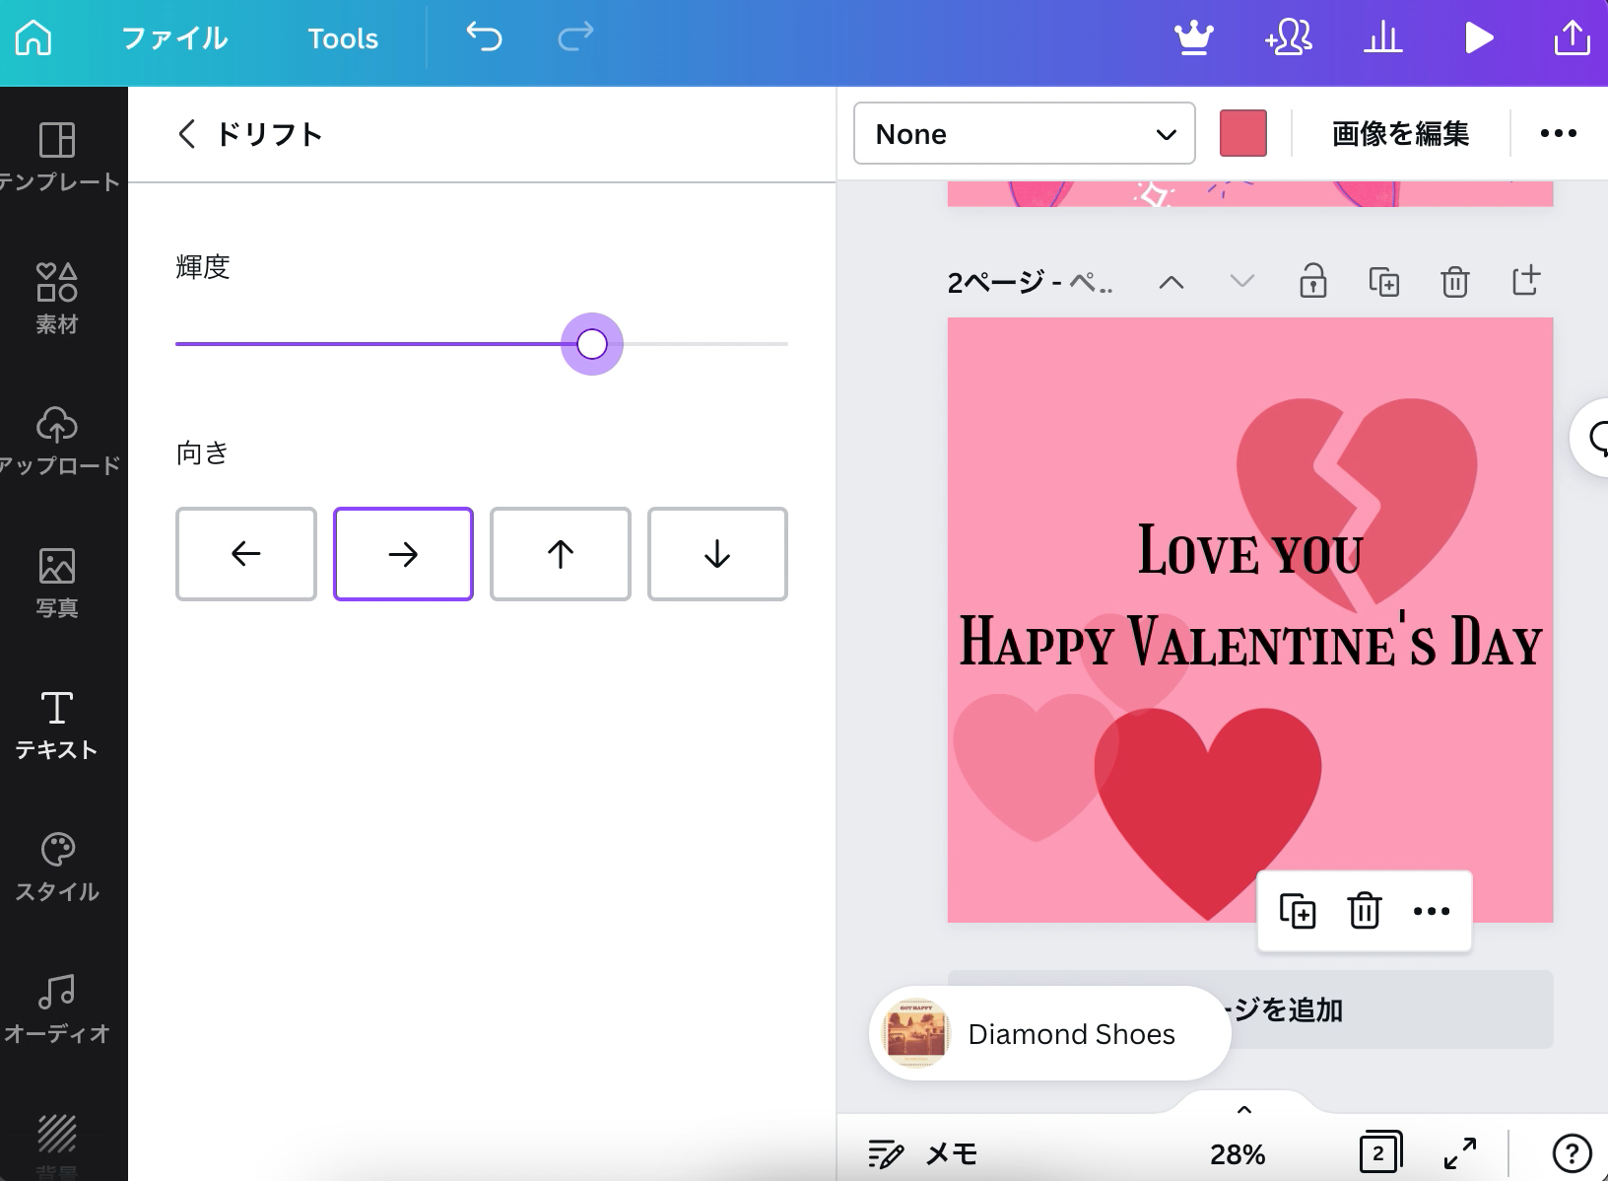
Task: Select the Love you text
Action: (x=1250, y=550)
